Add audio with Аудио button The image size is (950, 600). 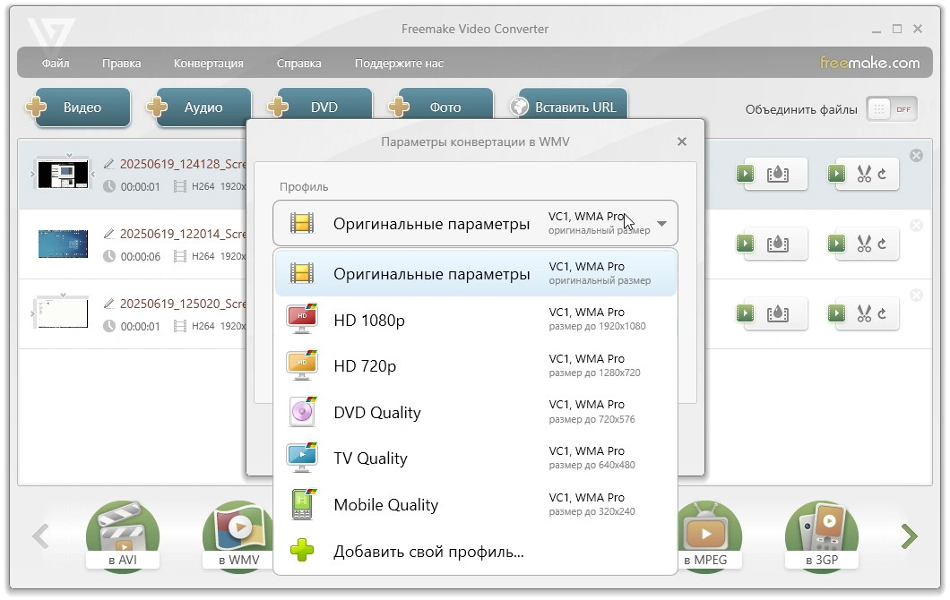pyautogui.click(x=200, y=107)
